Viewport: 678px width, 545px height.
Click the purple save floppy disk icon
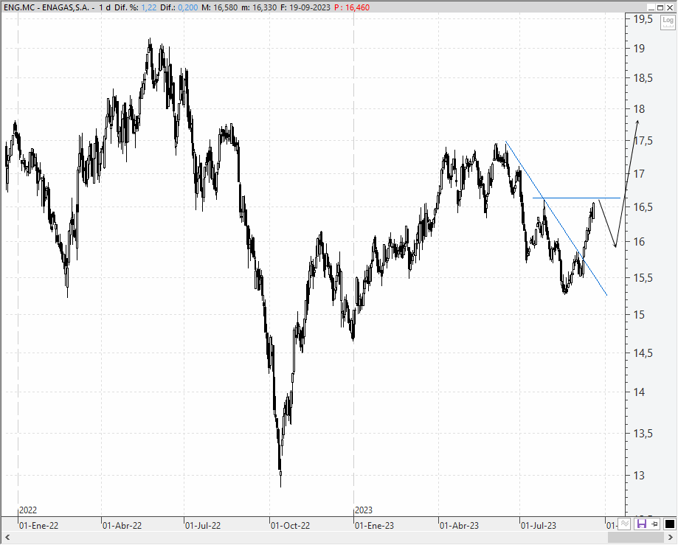coord(641,524)
